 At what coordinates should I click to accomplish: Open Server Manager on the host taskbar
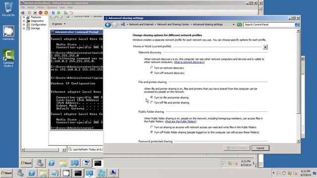(20, 173)
